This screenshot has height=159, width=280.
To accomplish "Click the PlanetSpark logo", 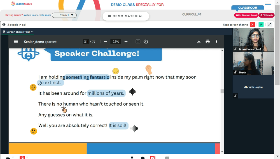I will (x=22, y=4).
